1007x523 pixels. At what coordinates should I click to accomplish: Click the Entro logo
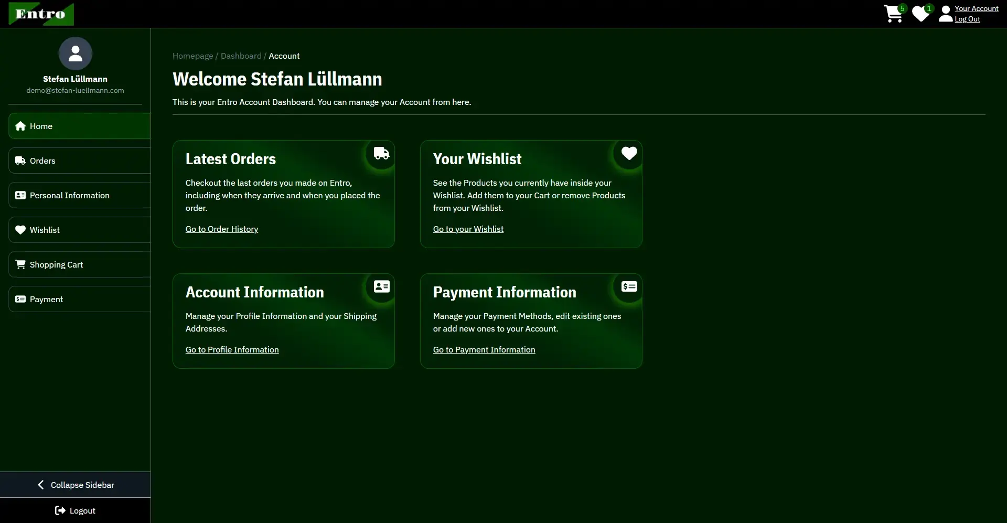41,14
